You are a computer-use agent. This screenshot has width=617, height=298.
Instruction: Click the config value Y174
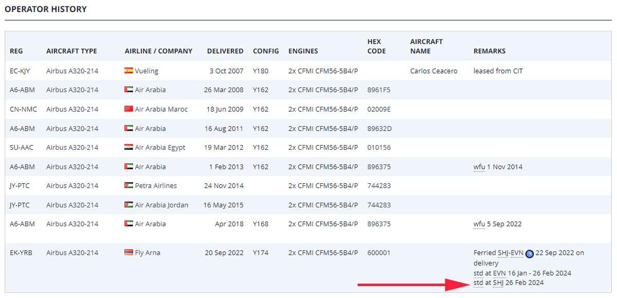click(261, 253)
